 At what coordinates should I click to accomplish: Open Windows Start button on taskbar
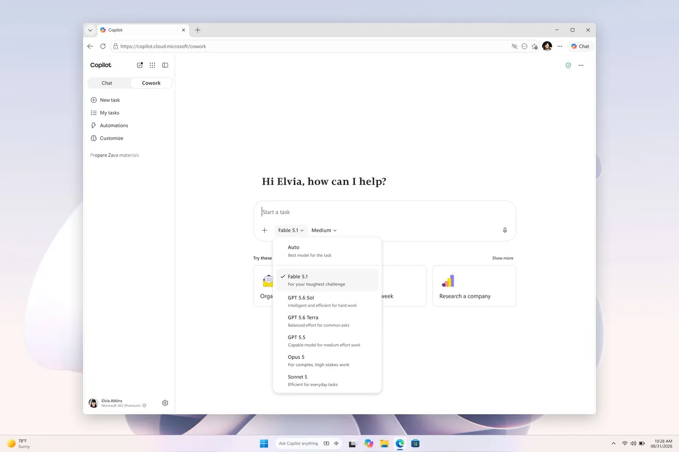(264, 444)
